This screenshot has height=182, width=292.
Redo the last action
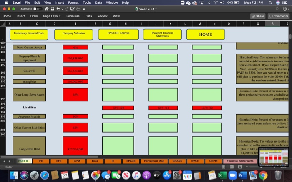pos(66,9)
